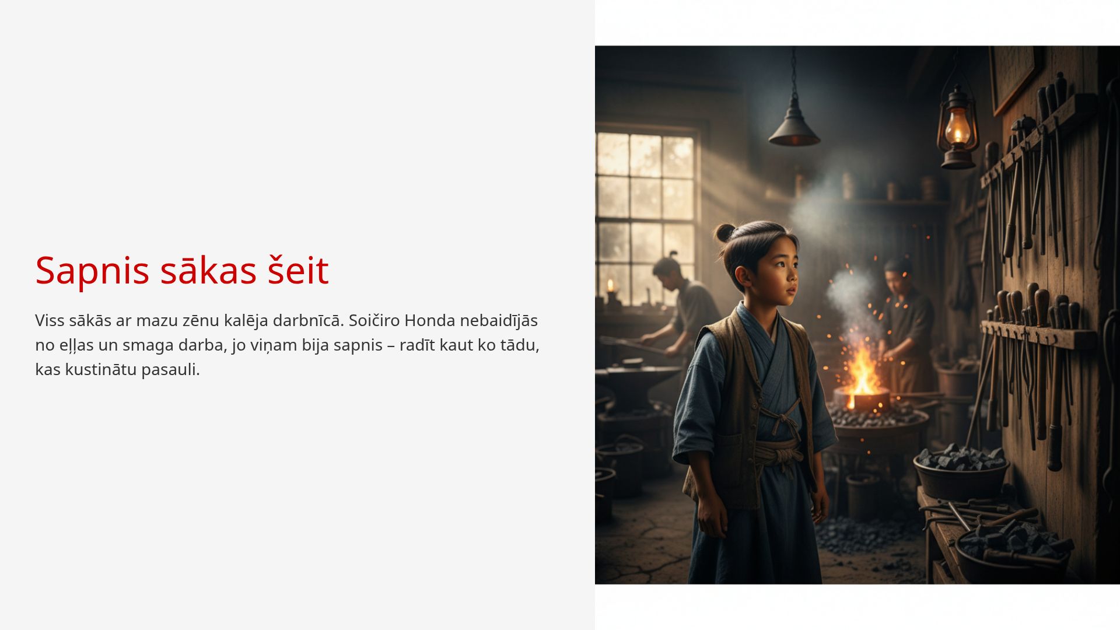
Task: Click the paragraph starting 'Viss sākās'
Action: tap(287, 345)
